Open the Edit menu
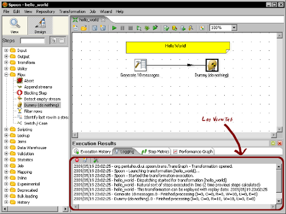The width and height of the screenshot is (286, 214). [17, 12]
